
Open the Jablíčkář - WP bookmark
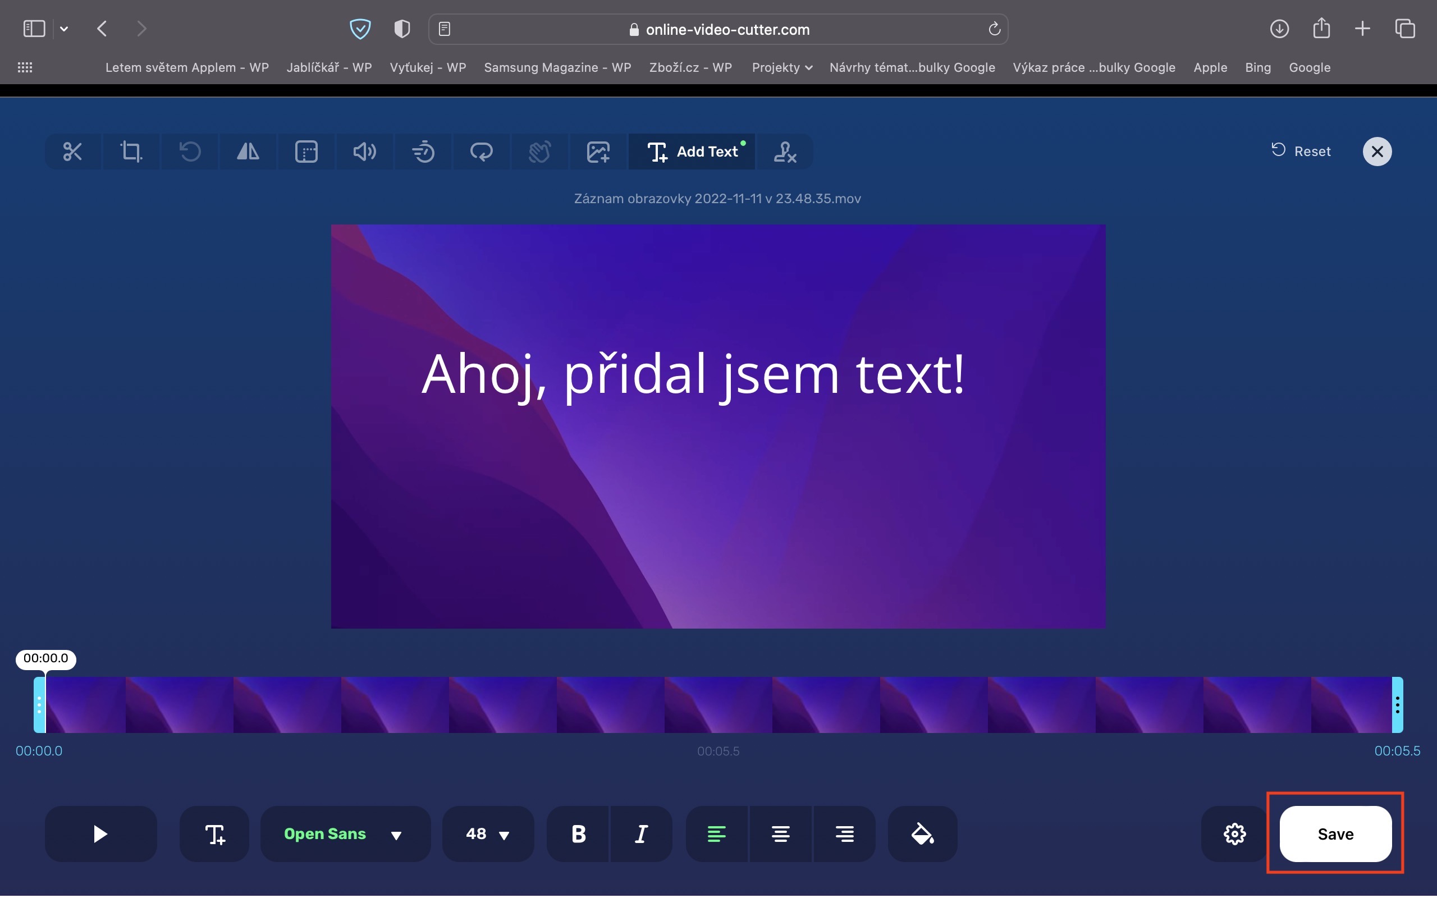coord(329,68)
